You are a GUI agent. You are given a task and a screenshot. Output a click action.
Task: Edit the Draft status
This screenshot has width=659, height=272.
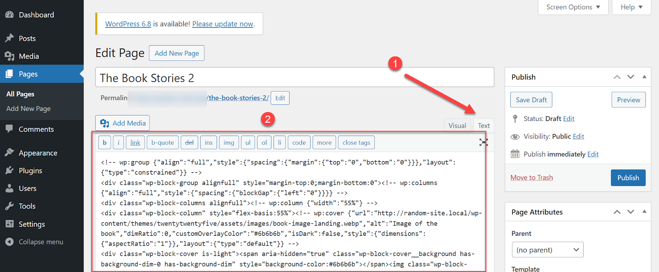[569, 119]
